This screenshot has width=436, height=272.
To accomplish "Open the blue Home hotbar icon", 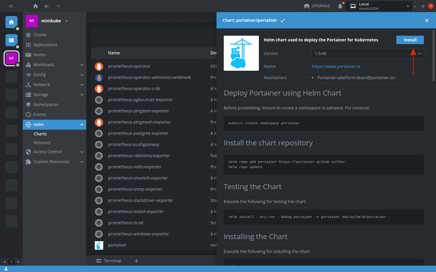I will point(12,22).
